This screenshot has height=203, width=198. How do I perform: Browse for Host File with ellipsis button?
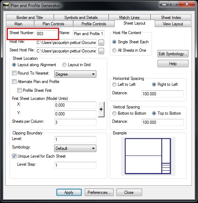pos(101,43)
